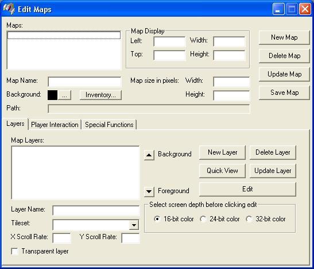Click the Map Display Top field

(x=169, y=55)
